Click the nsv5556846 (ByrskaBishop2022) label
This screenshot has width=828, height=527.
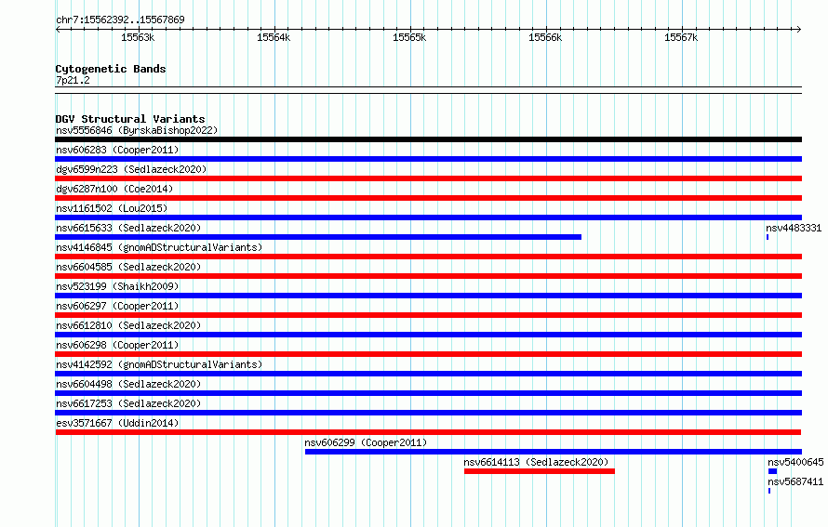137,130
